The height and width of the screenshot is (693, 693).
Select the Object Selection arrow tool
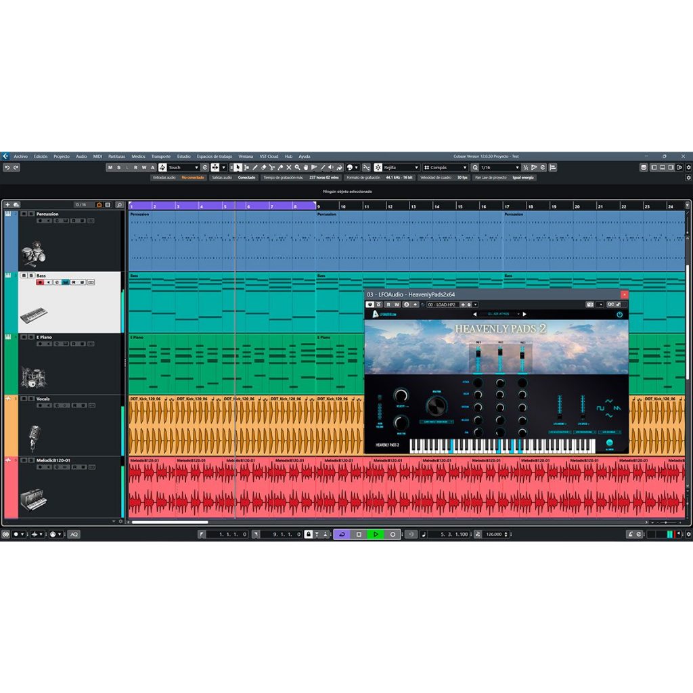238,168
